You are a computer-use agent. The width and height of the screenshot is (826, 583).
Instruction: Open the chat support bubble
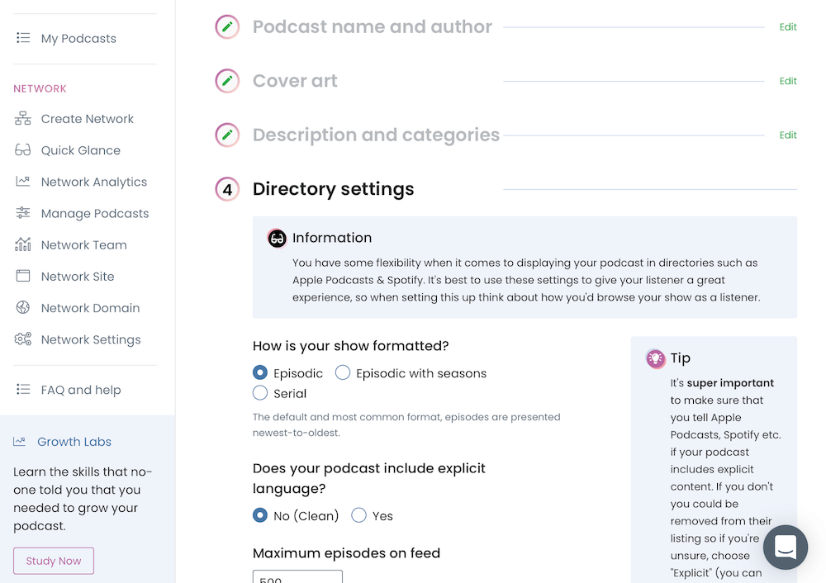[x=785, y=547]
